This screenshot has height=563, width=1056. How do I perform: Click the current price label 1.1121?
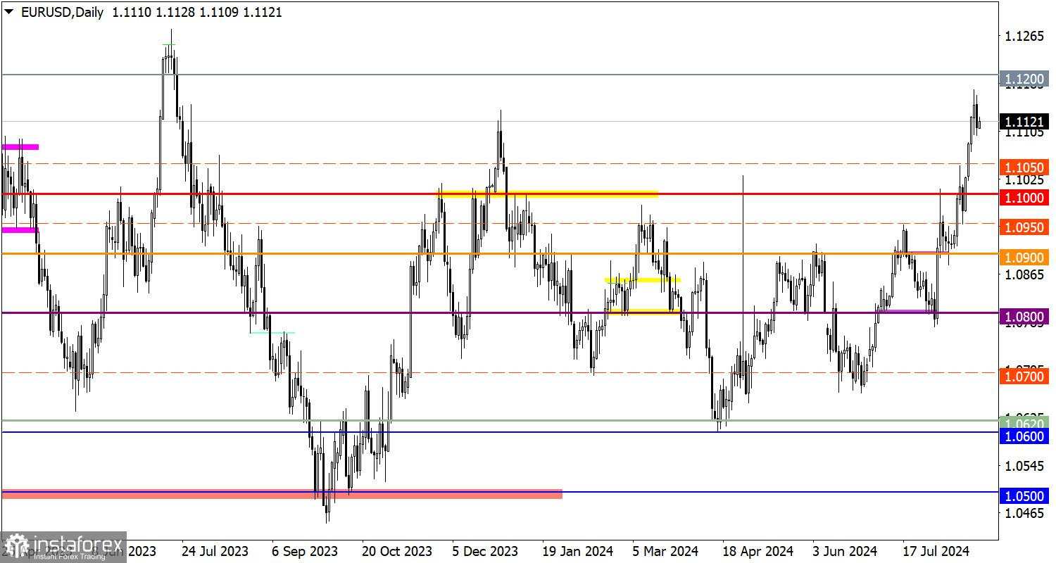[x=1024, y=121]
